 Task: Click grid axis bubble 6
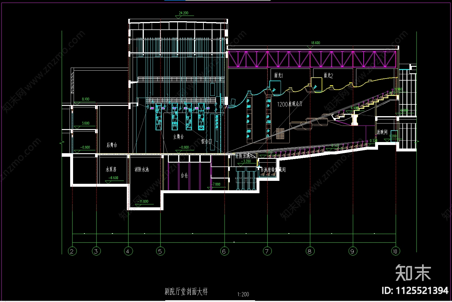[x=224, y=251]
